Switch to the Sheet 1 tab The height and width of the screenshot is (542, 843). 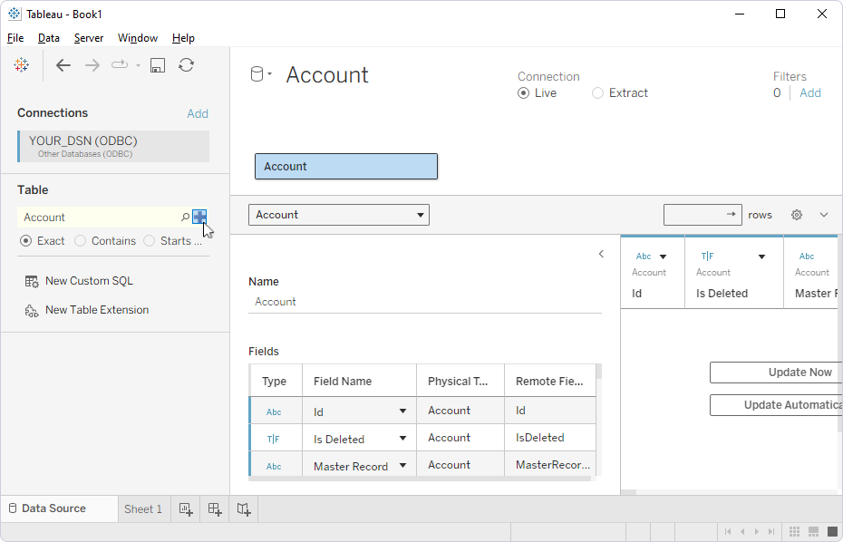coord(143,508)
